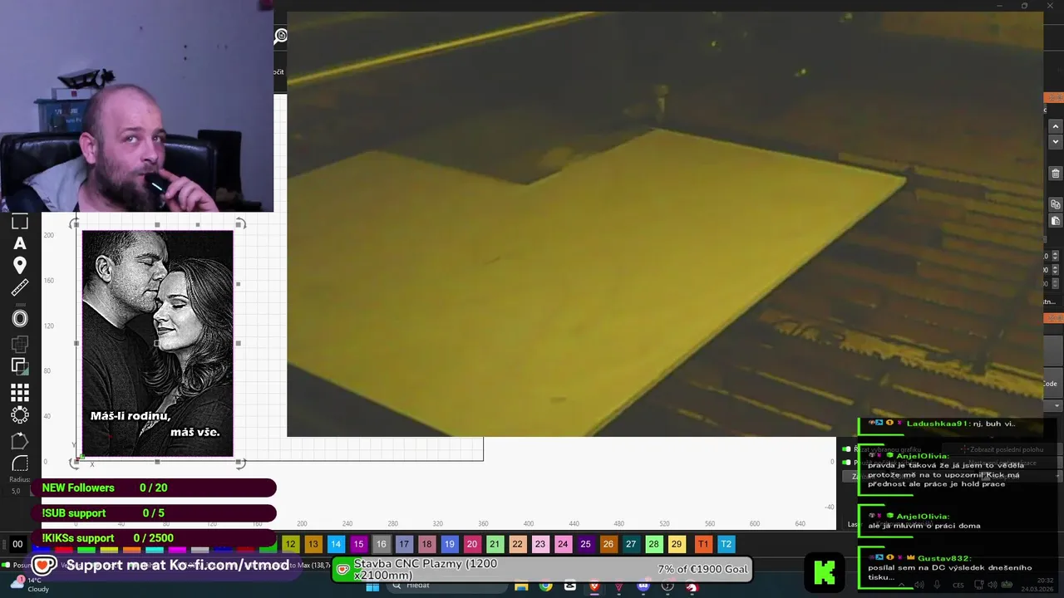The image size is (1064, 598).
Task: Select the T2 tool layer swatch
Action: [726, 545]
